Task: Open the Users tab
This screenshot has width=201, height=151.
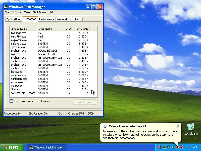Action: (77, 19)
